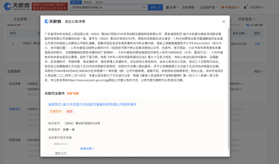Open the 开通会员 dropdown
Screen dimensions: 279x164
(230, 7)
